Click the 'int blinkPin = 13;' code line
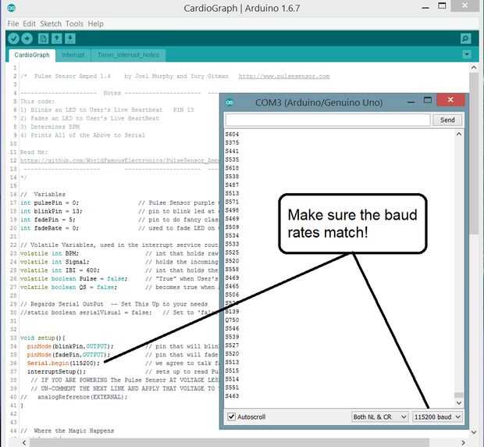 coord(52,211)
